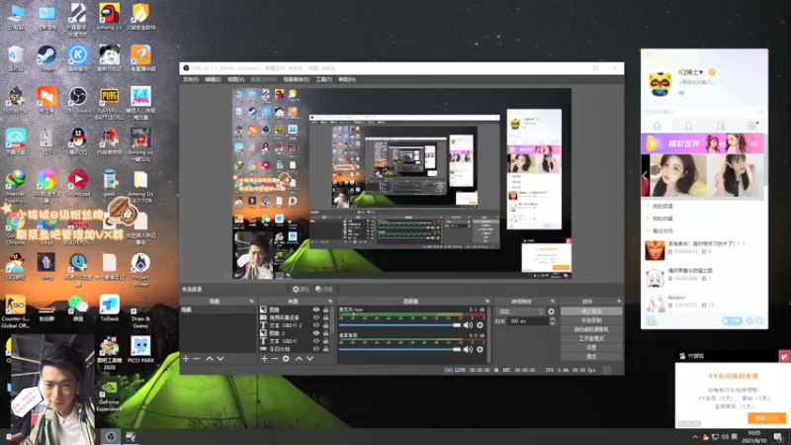Toggle visibility of text (GDI+) 2 source
Screen dimensions: 791x445
(x=315, y=325)
